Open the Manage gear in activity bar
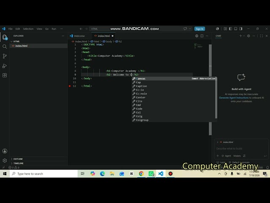Image resolution: width=270 pixels, height=203 pixels. [x=5, y=161]
